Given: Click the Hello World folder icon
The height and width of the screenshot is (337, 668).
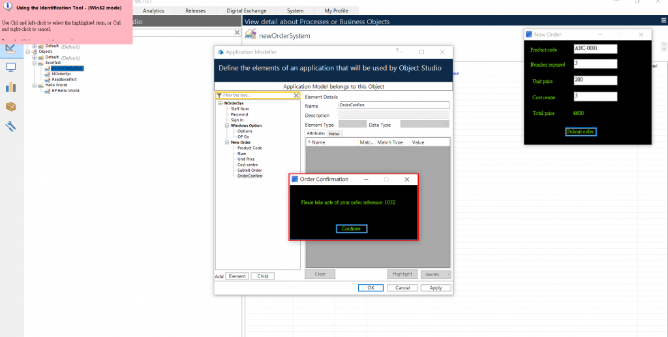Looking at the screenshot, I should pos(41,85).
